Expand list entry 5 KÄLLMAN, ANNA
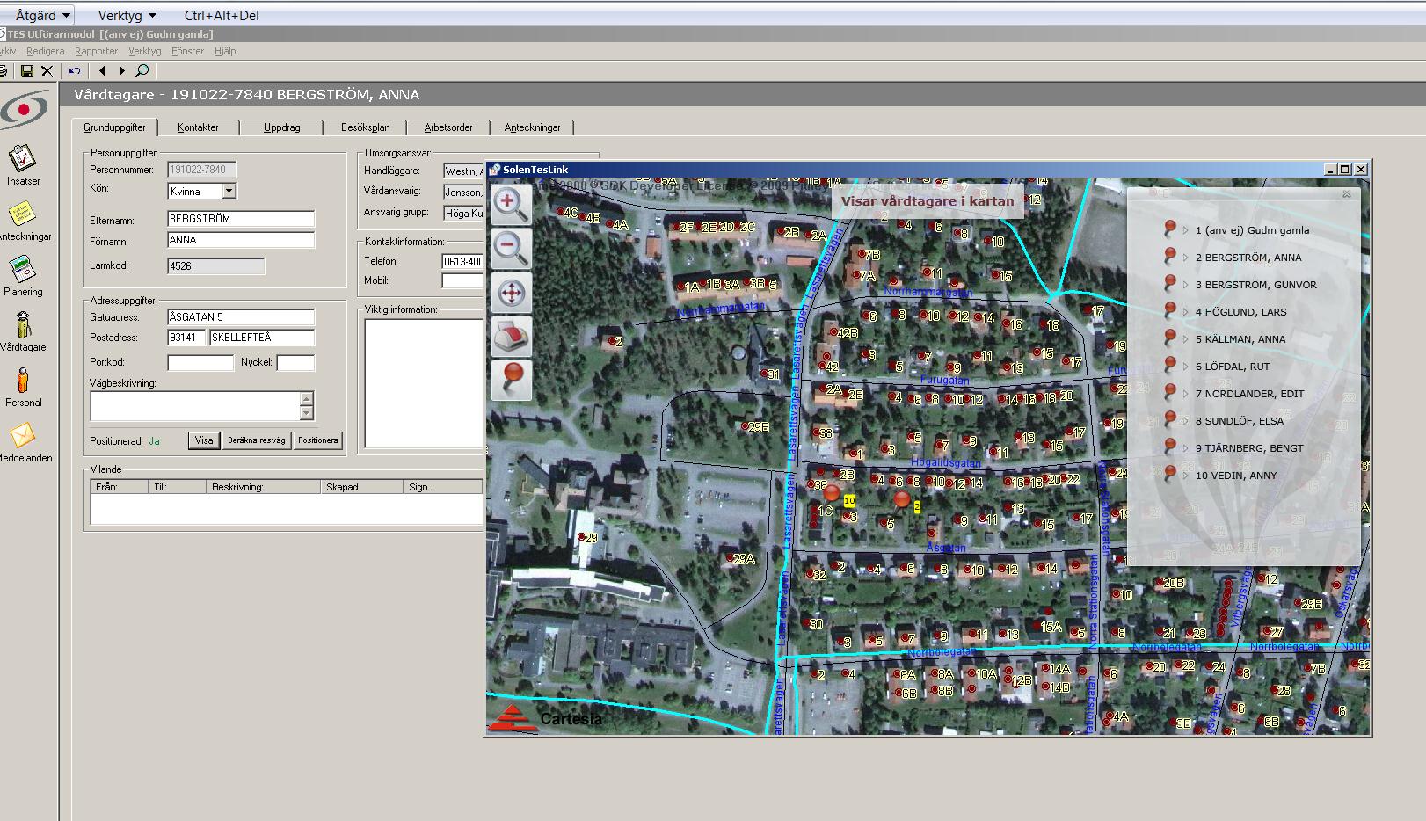1426x821 pixels. pyautogui.click(x=1186, y=339)
